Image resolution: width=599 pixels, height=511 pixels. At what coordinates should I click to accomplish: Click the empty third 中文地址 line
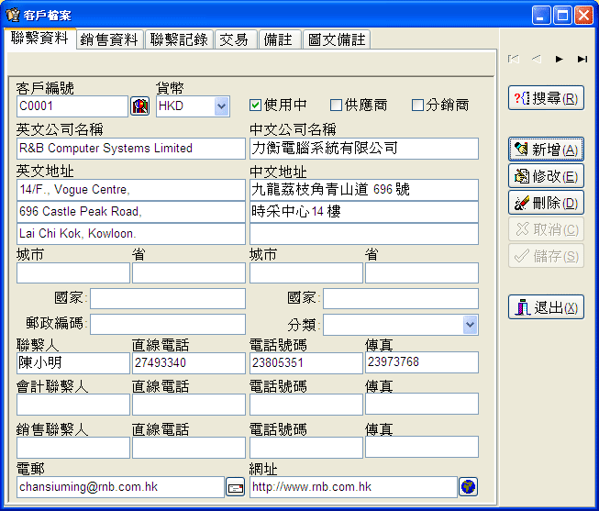coord(363,234)
